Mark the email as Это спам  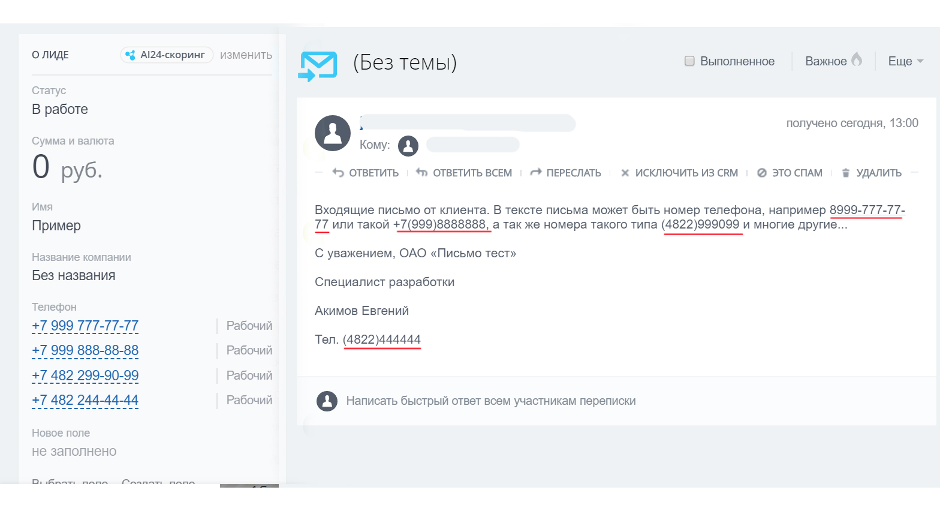(790, 173)
